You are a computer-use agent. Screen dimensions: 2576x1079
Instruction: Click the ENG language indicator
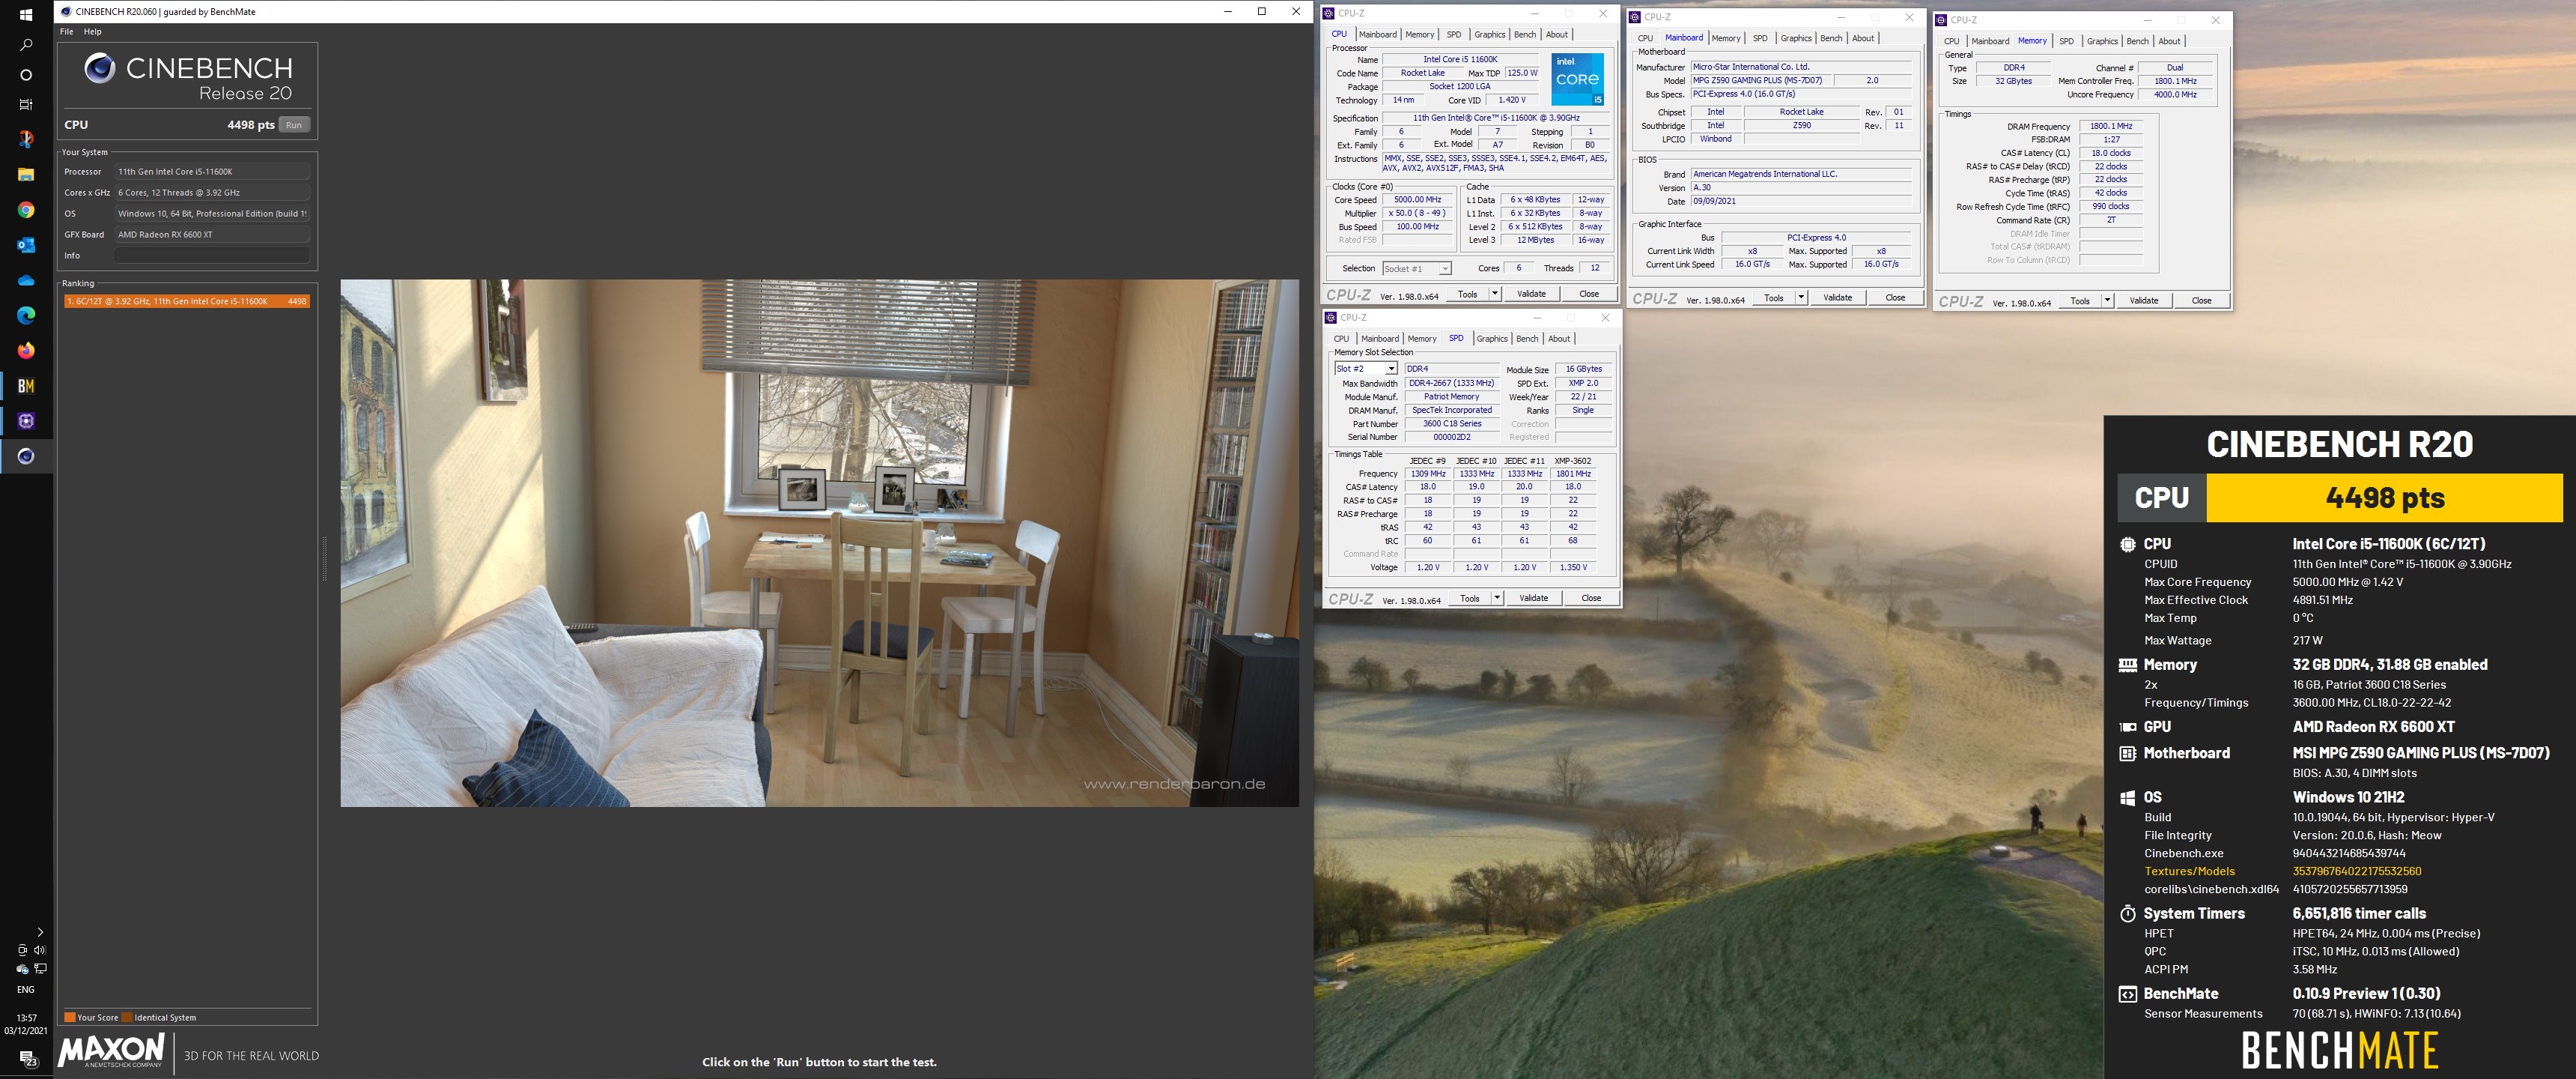(26, 990)
